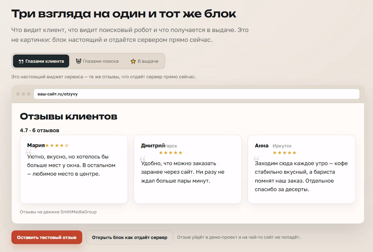Screen dimensions: 373x252
Task: Click the review text starting Заходим сюда
Action: 301,176
